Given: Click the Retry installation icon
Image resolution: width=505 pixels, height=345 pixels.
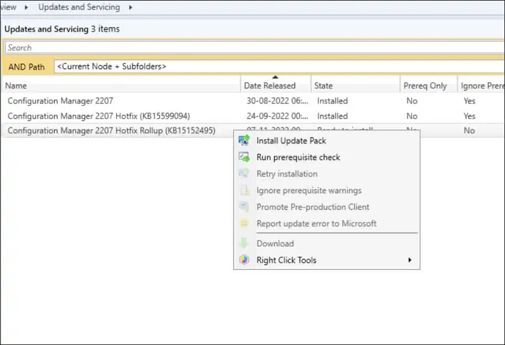Looking at the screenshot, I should 244,173.
